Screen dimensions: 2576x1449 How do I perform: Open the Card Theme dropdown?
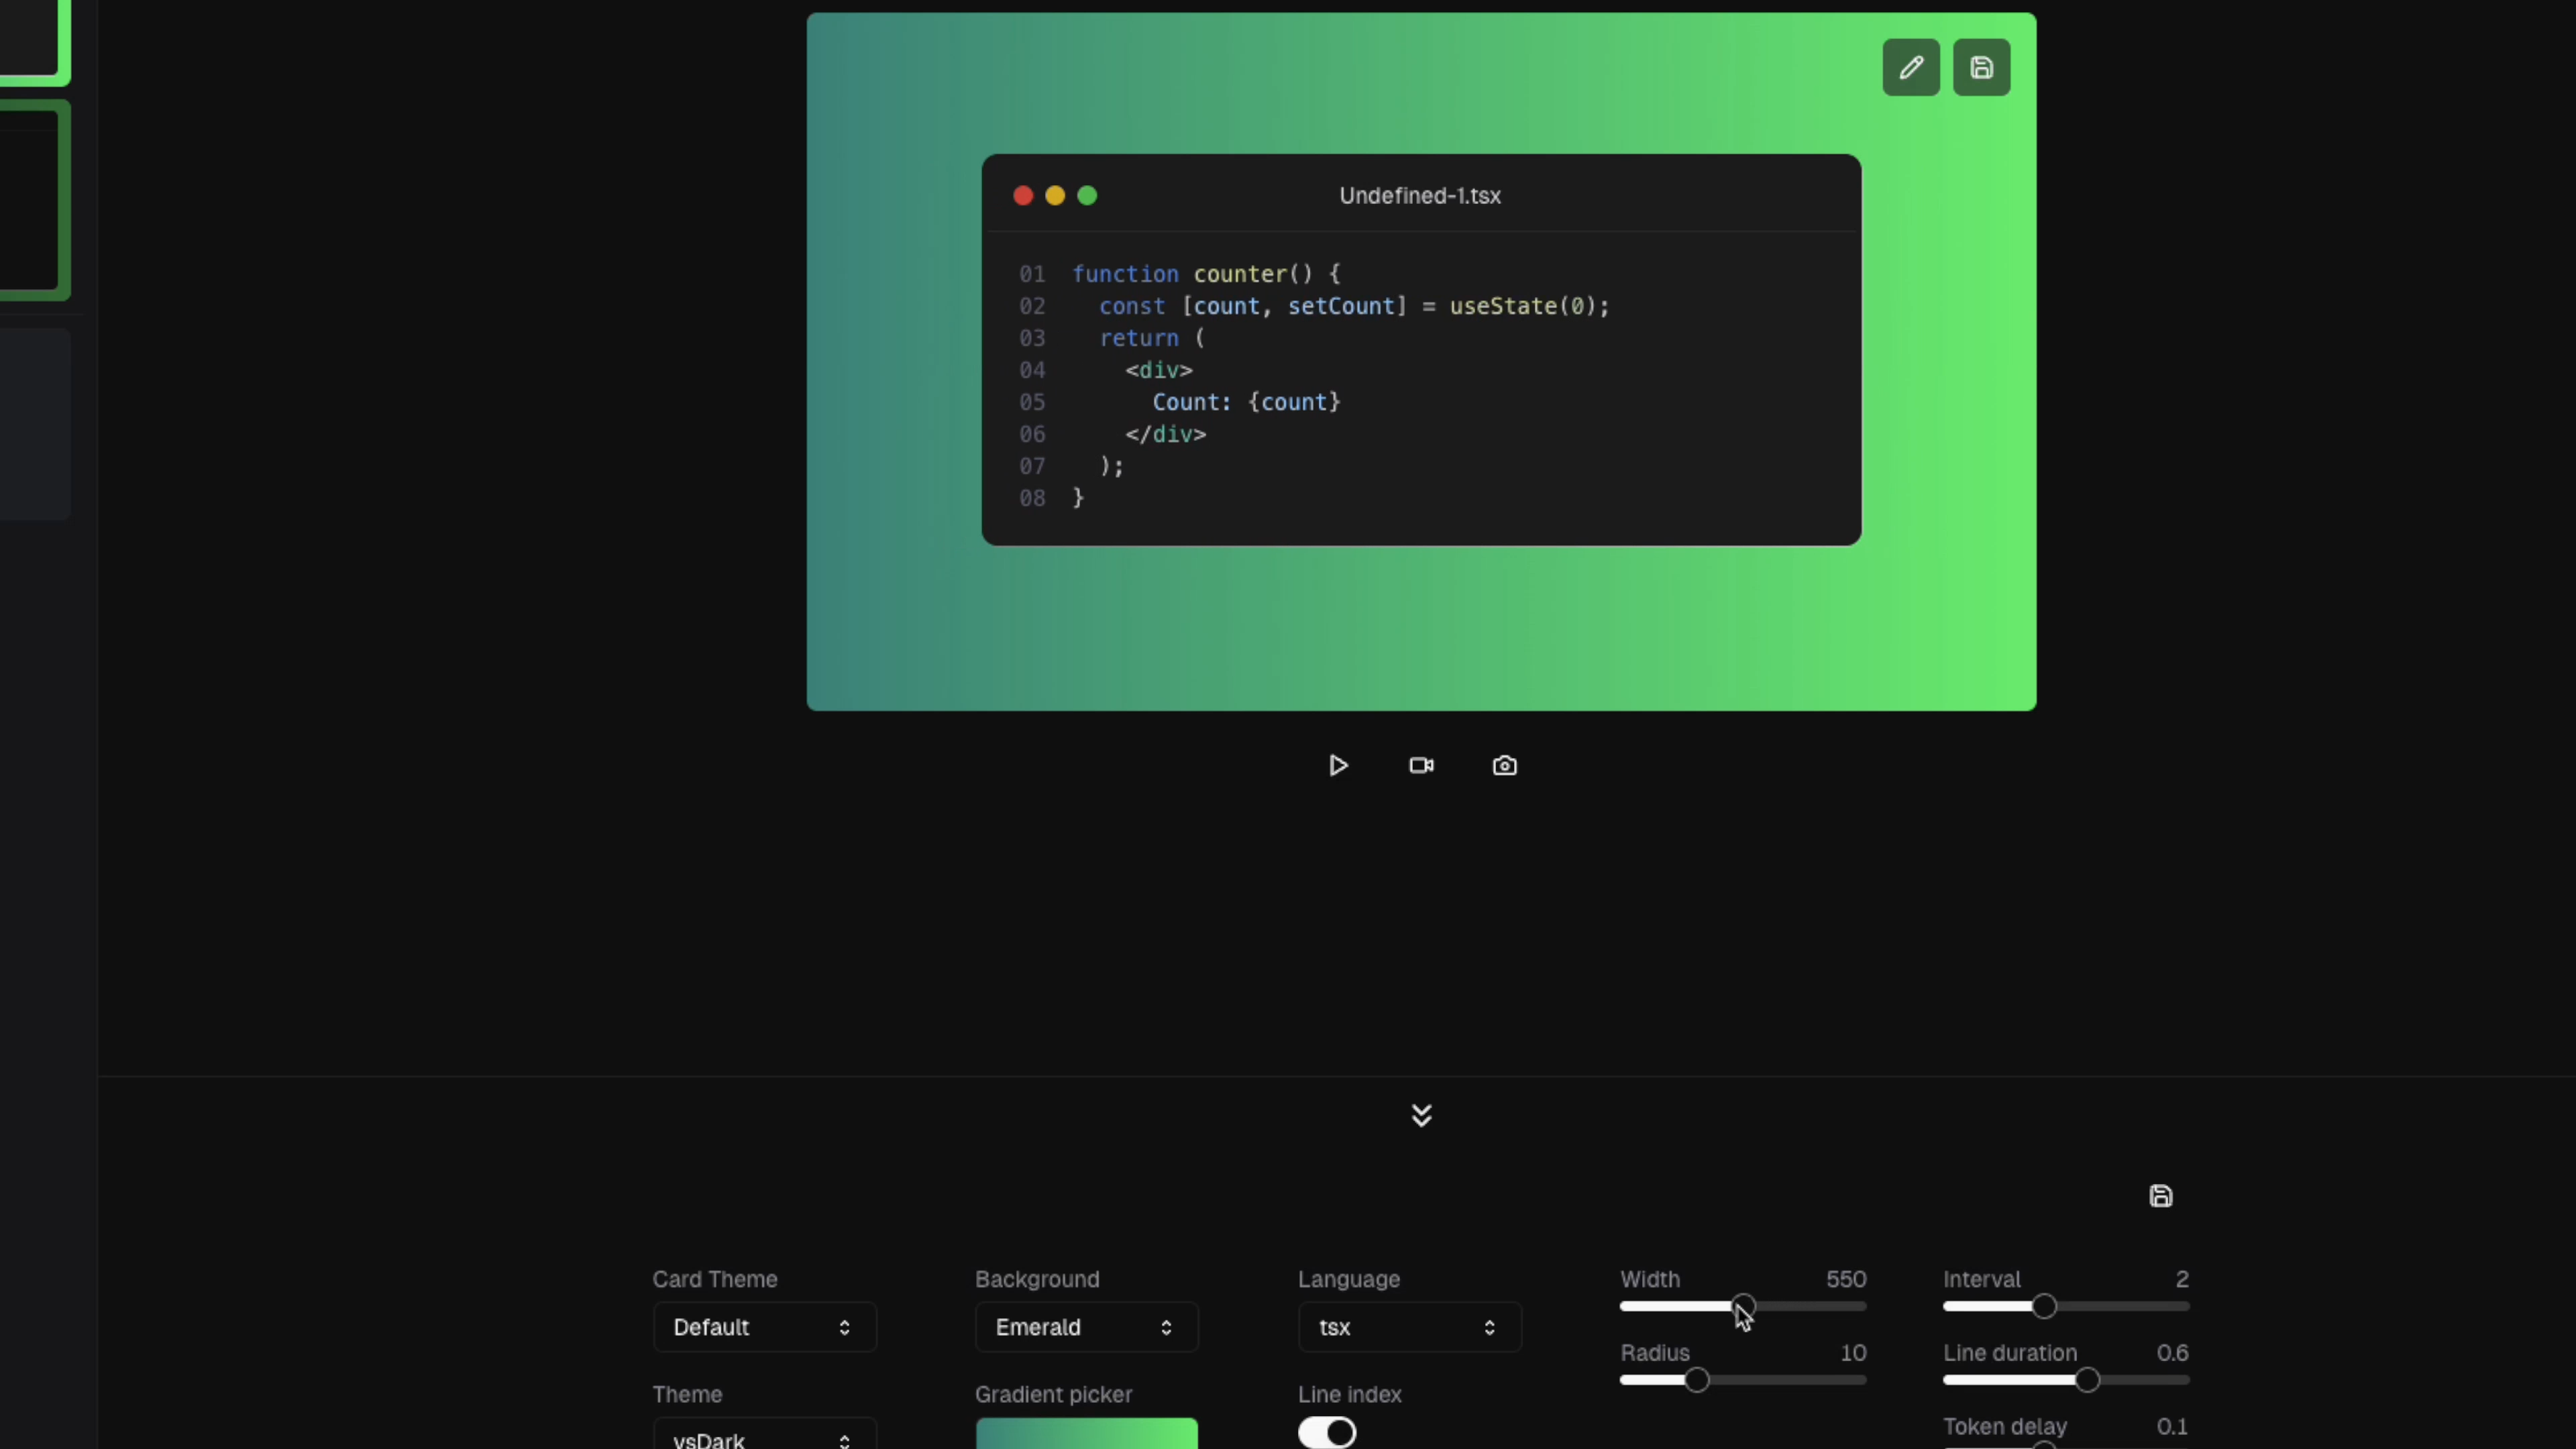tap(764, 1327)
